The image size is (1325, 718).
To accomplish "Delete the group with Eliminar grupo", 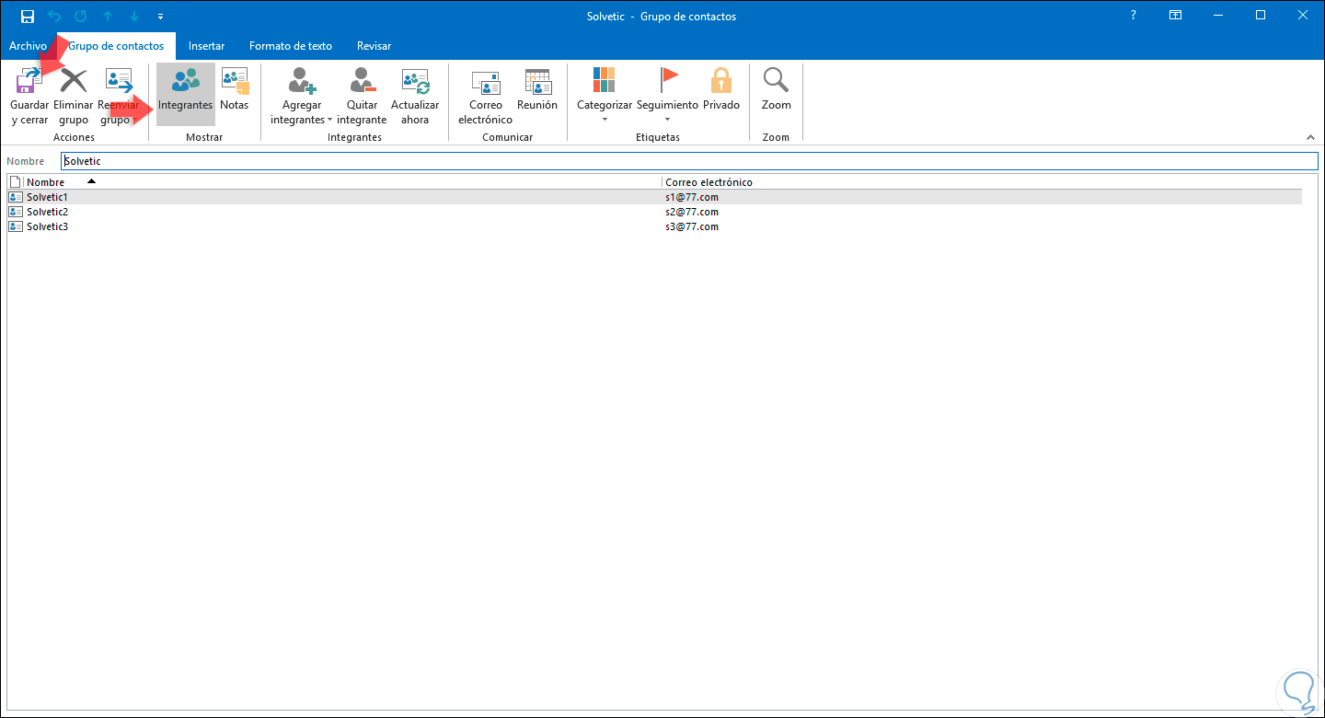I will point(74,96).
